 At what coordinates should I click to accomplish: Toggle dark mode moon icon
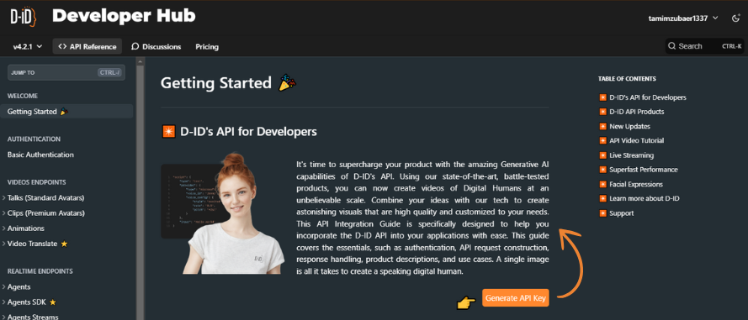(x=735, y=18)
